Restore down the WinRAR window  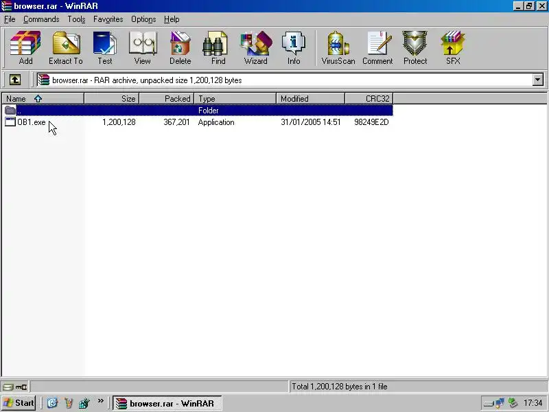(x=529, y=6)
